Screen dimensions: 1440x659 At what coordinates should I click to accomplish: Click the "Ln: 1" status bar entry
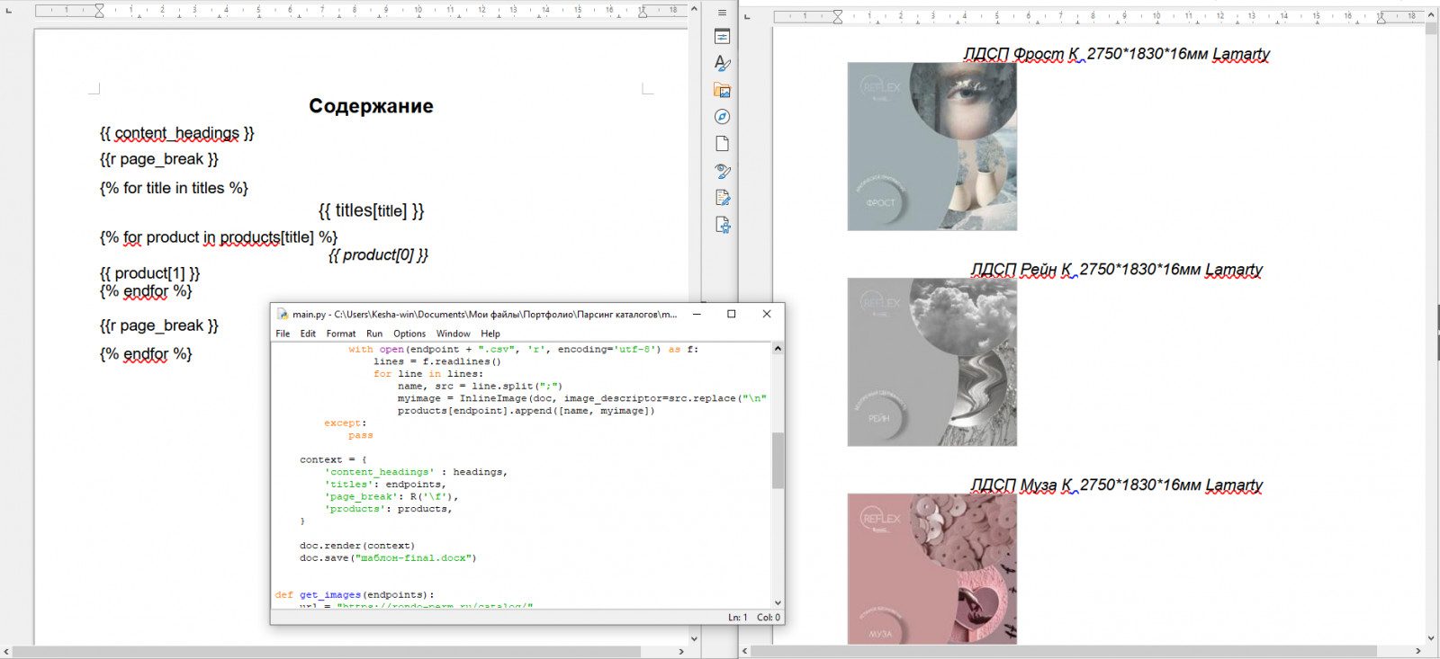click(738, 618)
